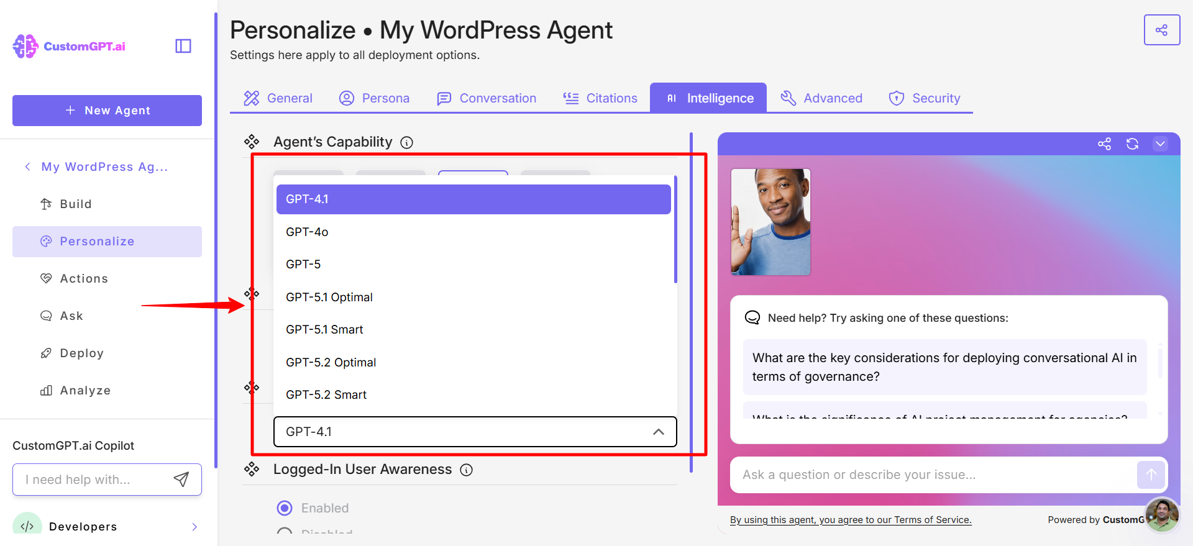Open the Terms of Service link

(851, 520)
